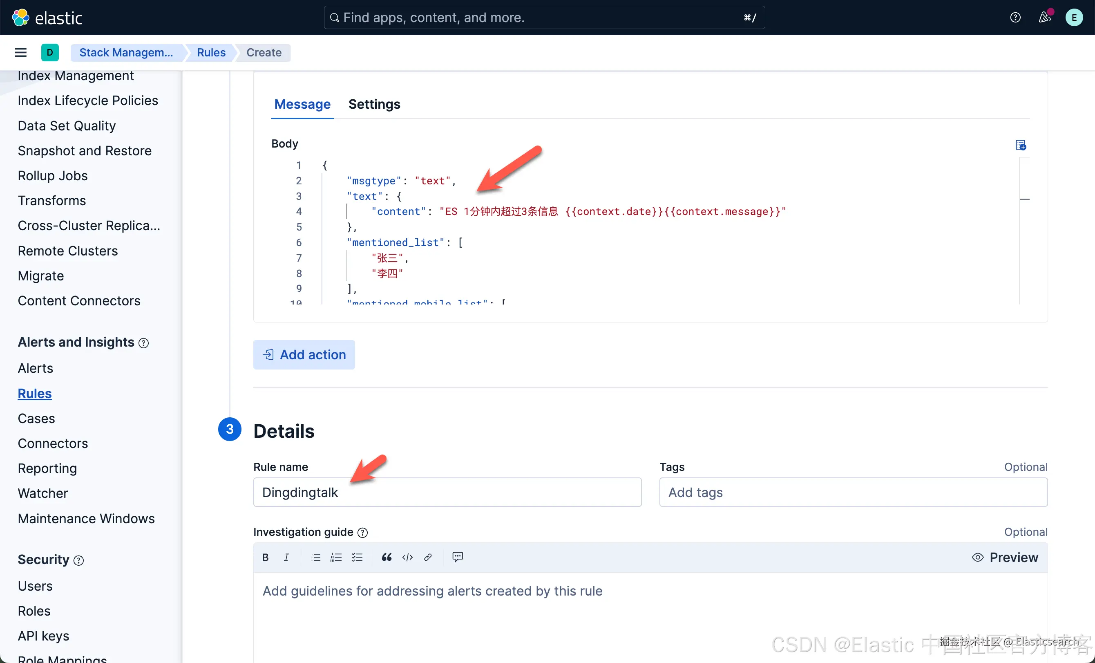Screen dimensions: 1095x663
Task: Insert a link in the guide
Action: [x=428, y=557]
